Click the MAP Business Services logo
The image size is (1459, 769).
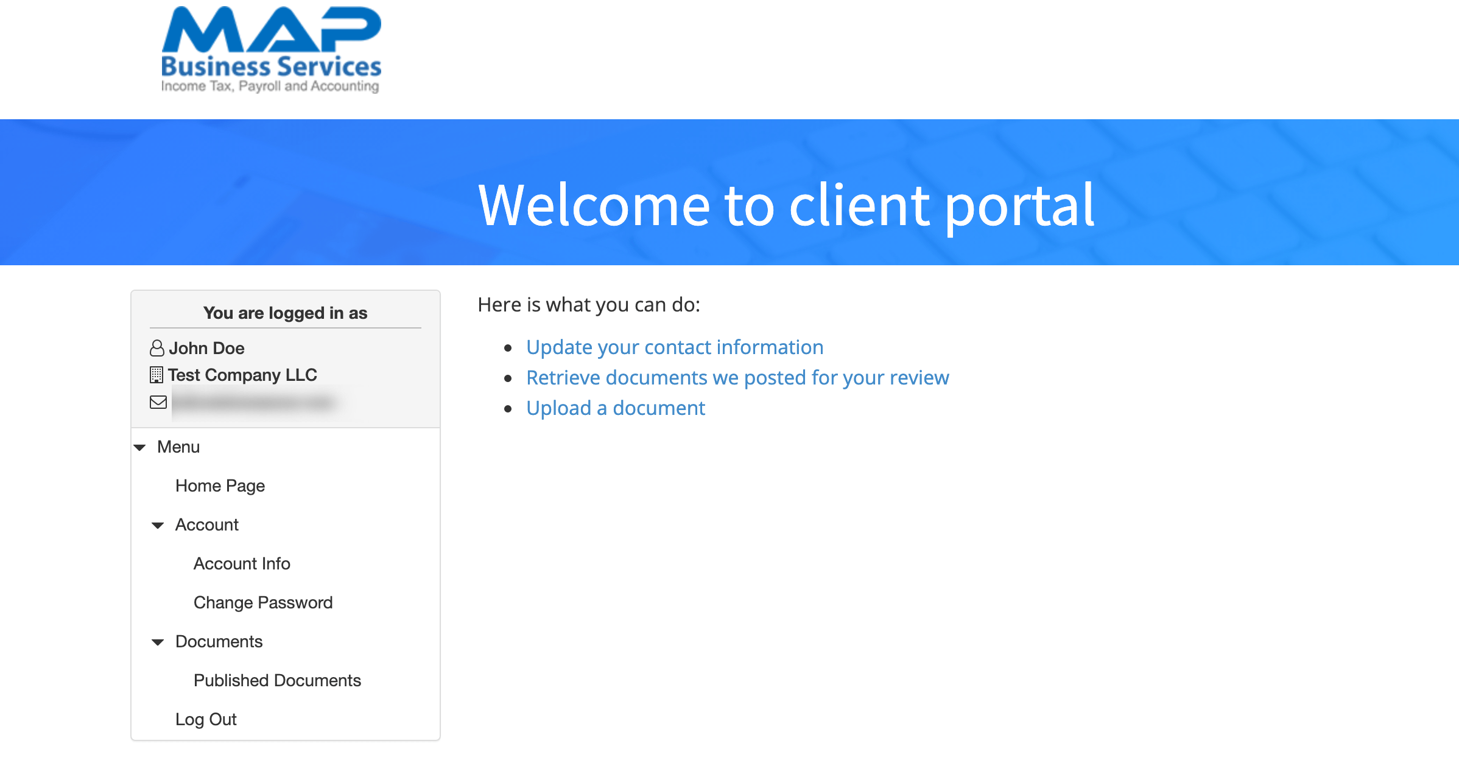[x=271, y=50]
